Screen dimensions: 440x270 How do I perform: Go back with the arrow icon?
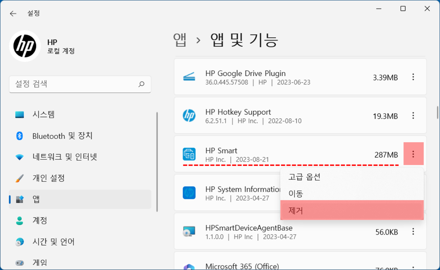[x=13, y=14]
